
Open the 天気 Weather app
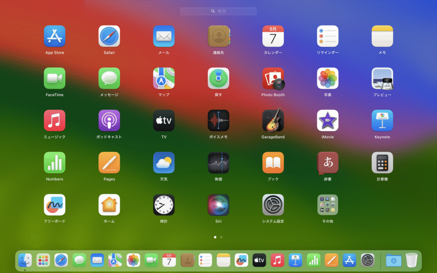tap(164, 163)
